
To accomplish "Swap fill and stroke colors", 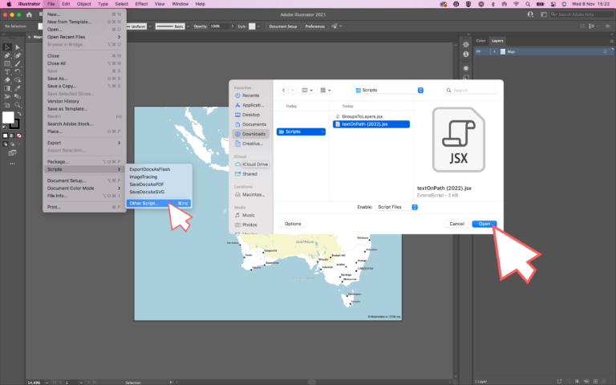I will tap(19, 114).
